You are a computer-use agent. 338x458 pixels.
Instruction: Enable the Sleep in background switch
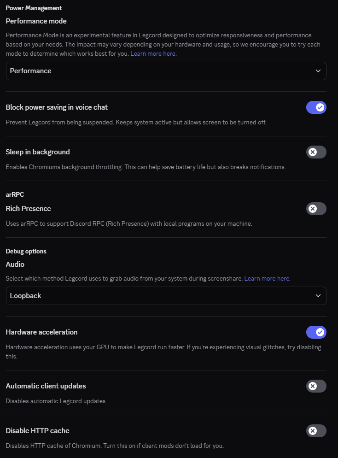pyautogui.click(x=316, y=152)
